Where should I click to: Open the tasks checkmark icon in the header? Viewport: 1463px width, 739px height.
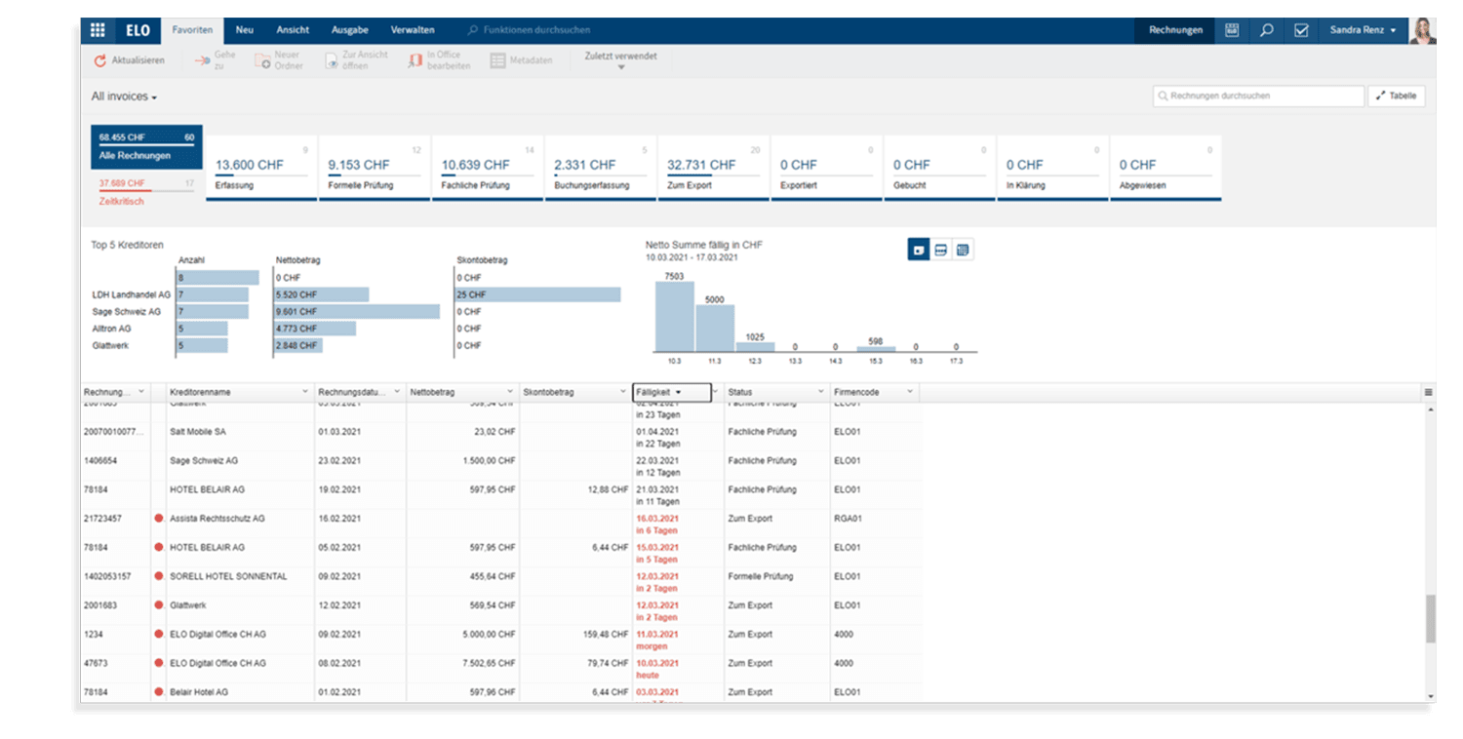tap(1301, 30)
